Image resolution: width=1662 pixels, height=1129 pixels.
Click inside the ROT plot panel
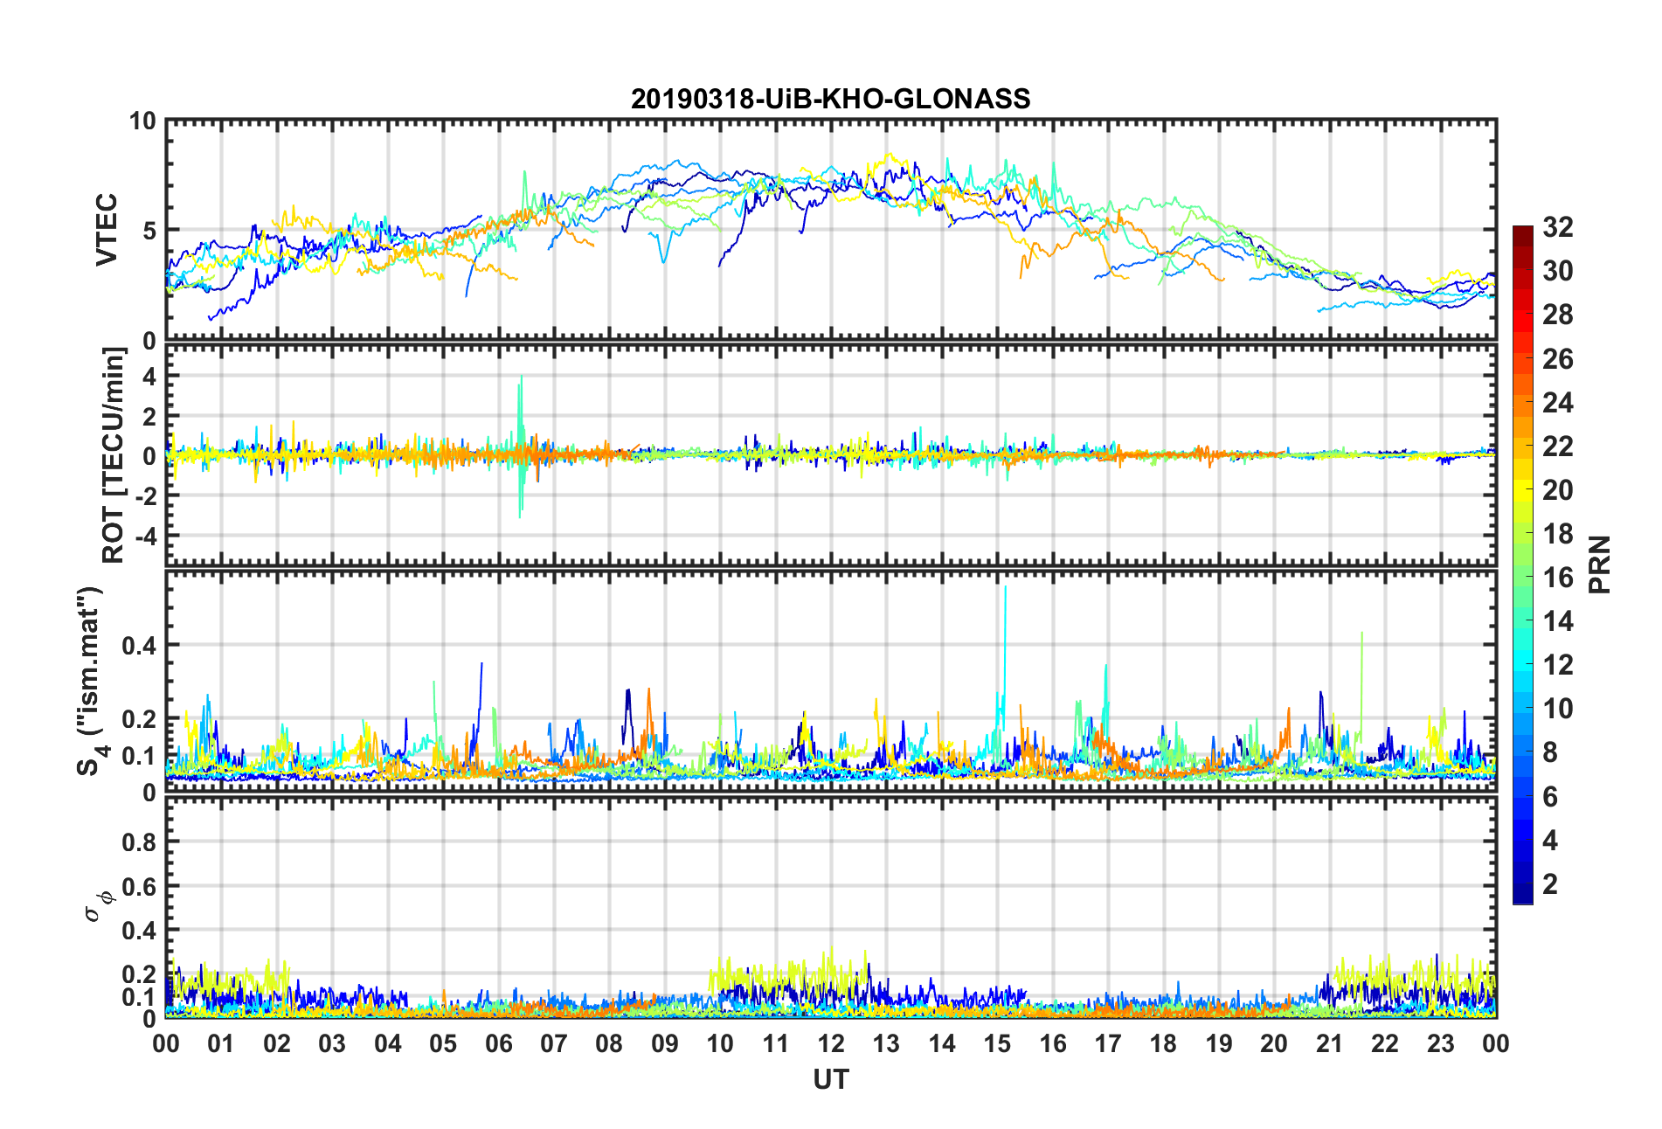[x=830, y=455]
